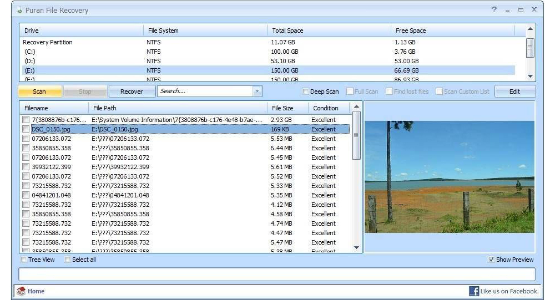Click the help question mark icon
This screenshot has height=300, width=555.
(x=494, y=10)
